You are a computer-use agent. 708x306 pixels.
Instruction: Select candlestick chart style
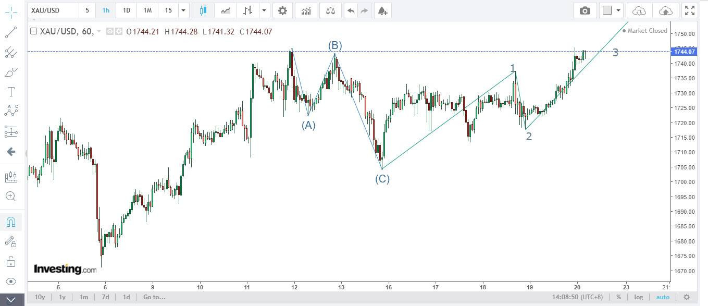click(x=203, y=10)
